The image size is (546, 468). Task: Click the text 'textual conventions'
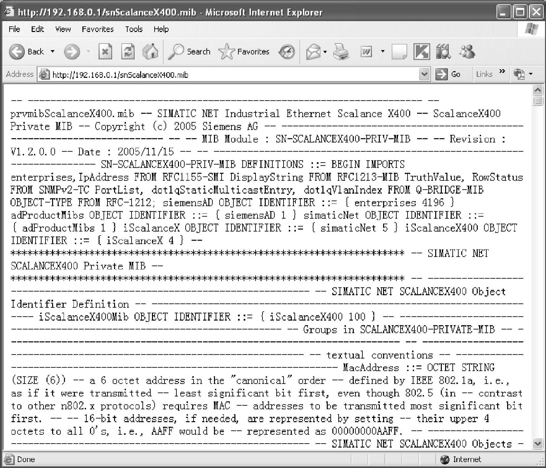[x=379, y=355]
